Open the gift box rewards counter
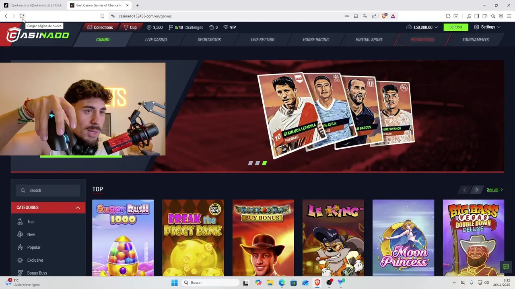The image size is (515, 289). 214,27
